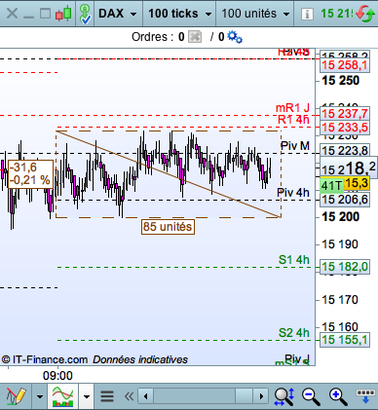Viewport: 378px width, 410px height.
Task: Click the 09:00 time axis label
Action: pos(57,376)
